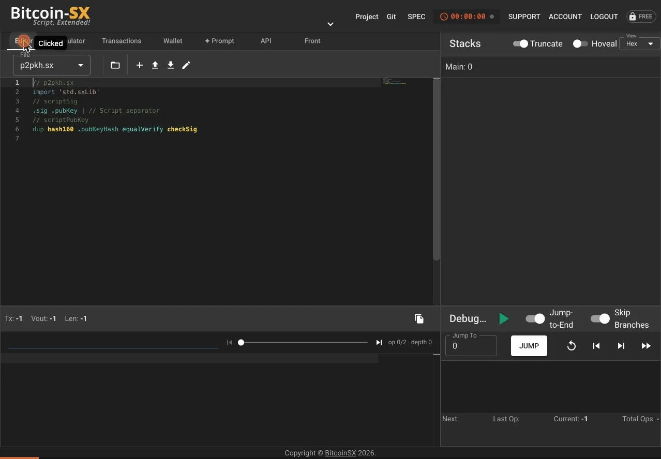Click LOGOUT
The height and width of the screenshot is (459, 661).
[x=604, y=17]
